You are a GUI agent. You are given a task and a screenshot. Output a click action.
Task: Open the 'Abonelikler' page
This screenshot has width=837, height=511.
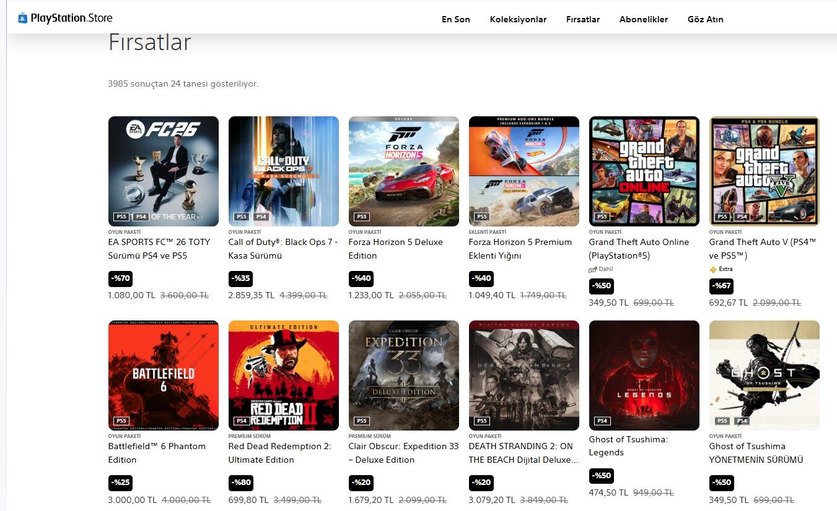pos(644,19)
